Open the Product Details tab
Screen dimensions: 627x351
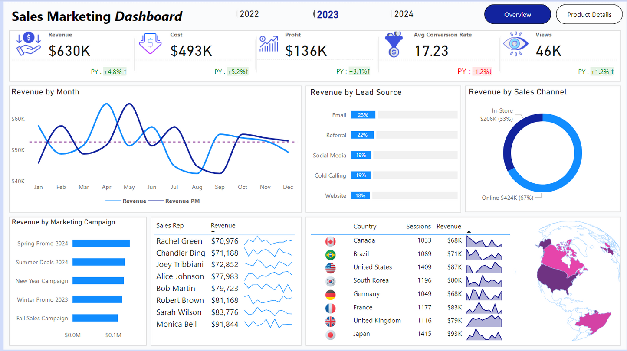point(589,14)
